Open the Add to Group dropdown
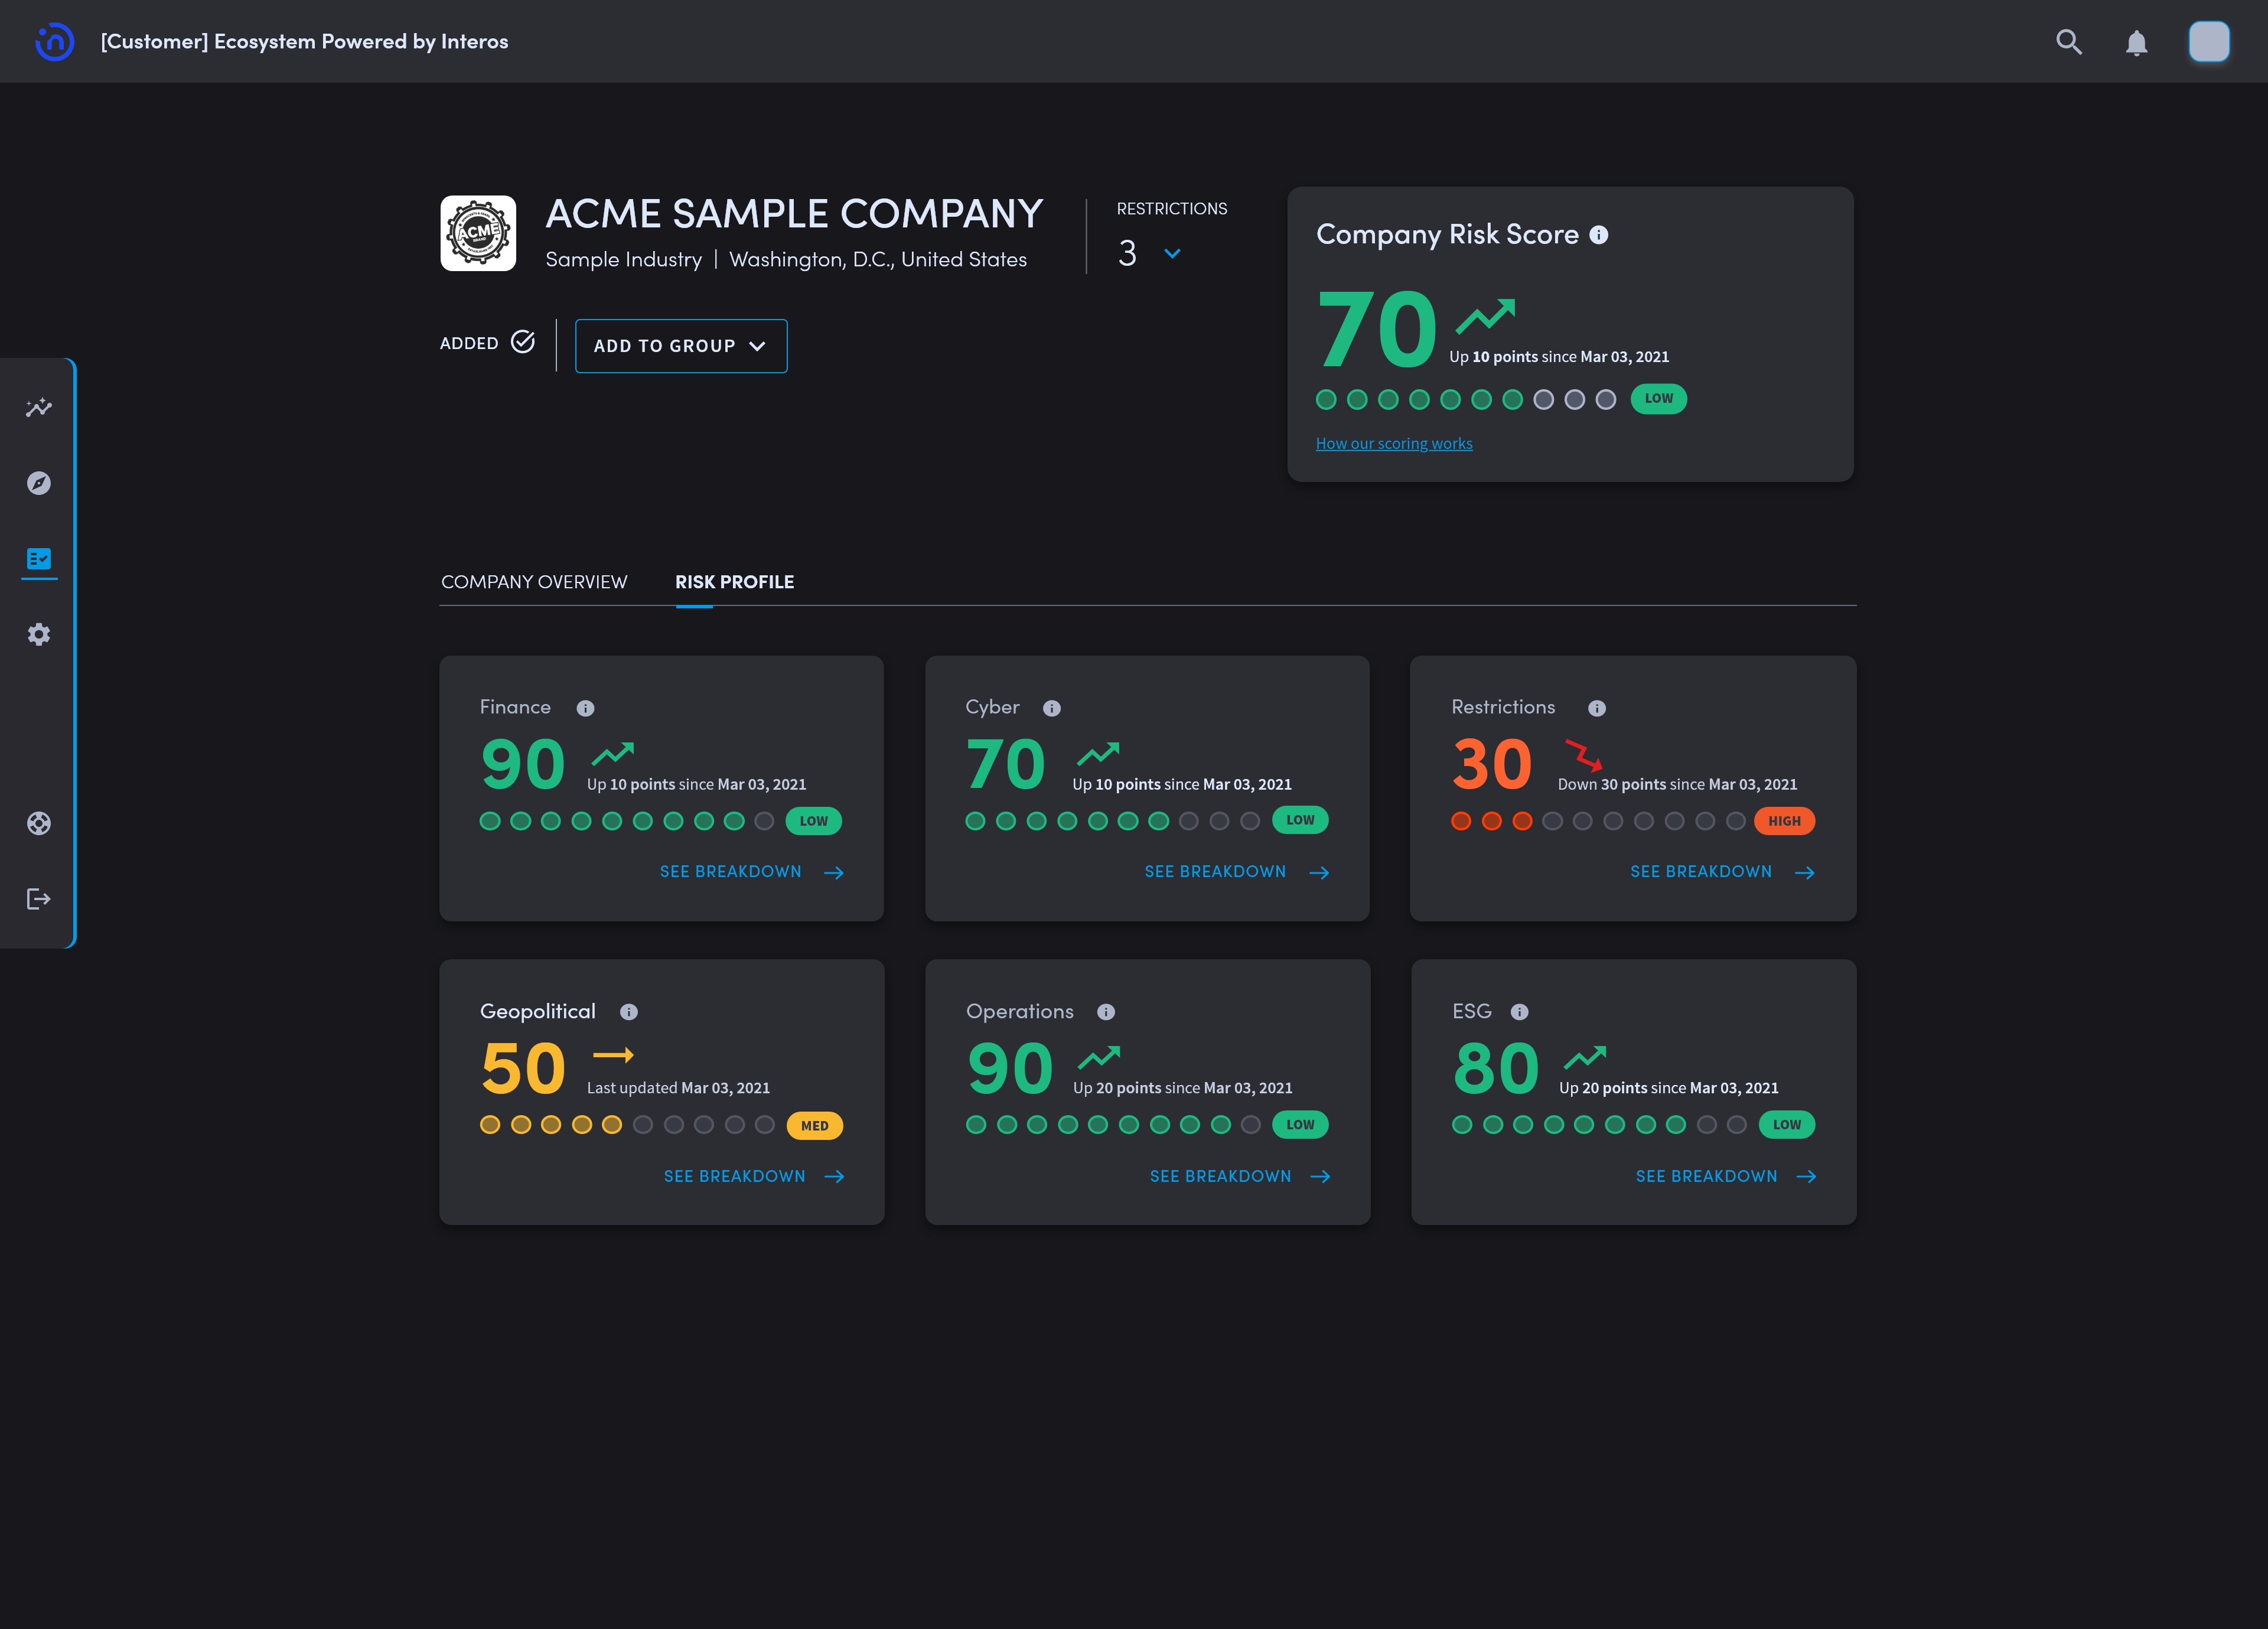This screenshot has width=2268, height=1629. (x=681, y=346)
